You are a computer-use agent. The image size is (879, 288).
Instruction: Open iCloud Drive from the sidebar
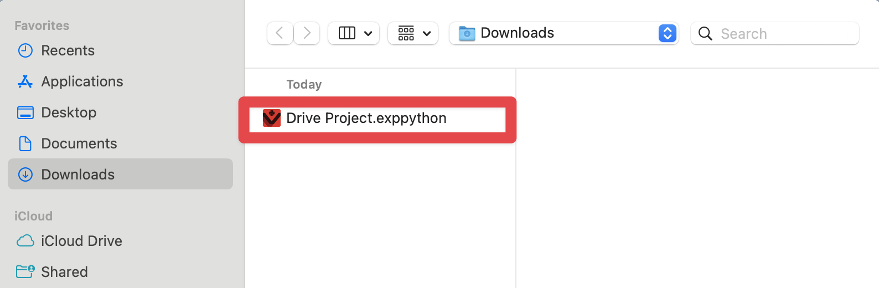pyautogui.click(x=81, y=241)
